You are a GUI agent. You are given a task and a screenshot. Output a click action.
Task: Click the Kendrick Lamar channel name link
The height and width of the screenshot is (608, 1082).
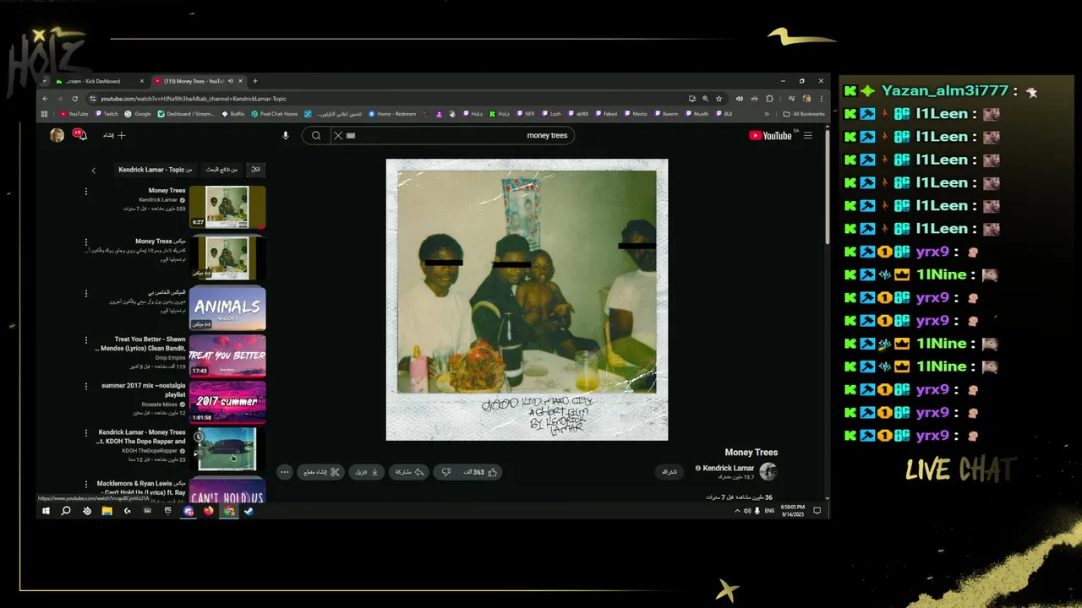coord(728,468)
